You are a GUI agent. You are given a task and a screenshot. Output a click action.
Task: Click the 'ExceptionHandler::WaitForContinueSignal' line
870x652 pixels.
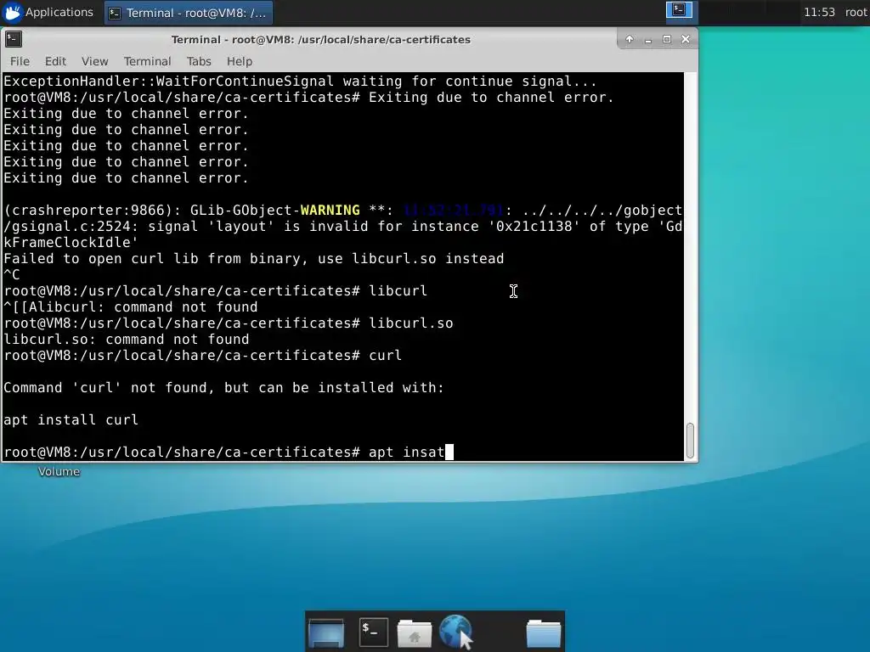[x=300, y=81]
